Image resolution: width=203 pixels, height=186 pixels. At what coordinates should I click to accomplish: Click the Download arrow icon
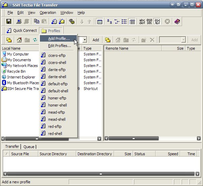click(x=82, y=22)
